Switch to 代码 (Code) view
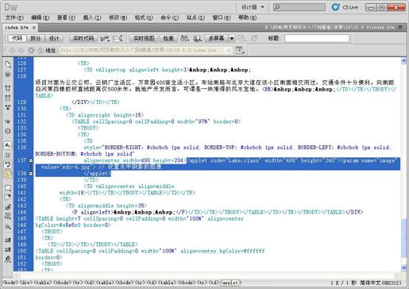The height and width of the screenshot is (289, 409). [x=17, y=38]
